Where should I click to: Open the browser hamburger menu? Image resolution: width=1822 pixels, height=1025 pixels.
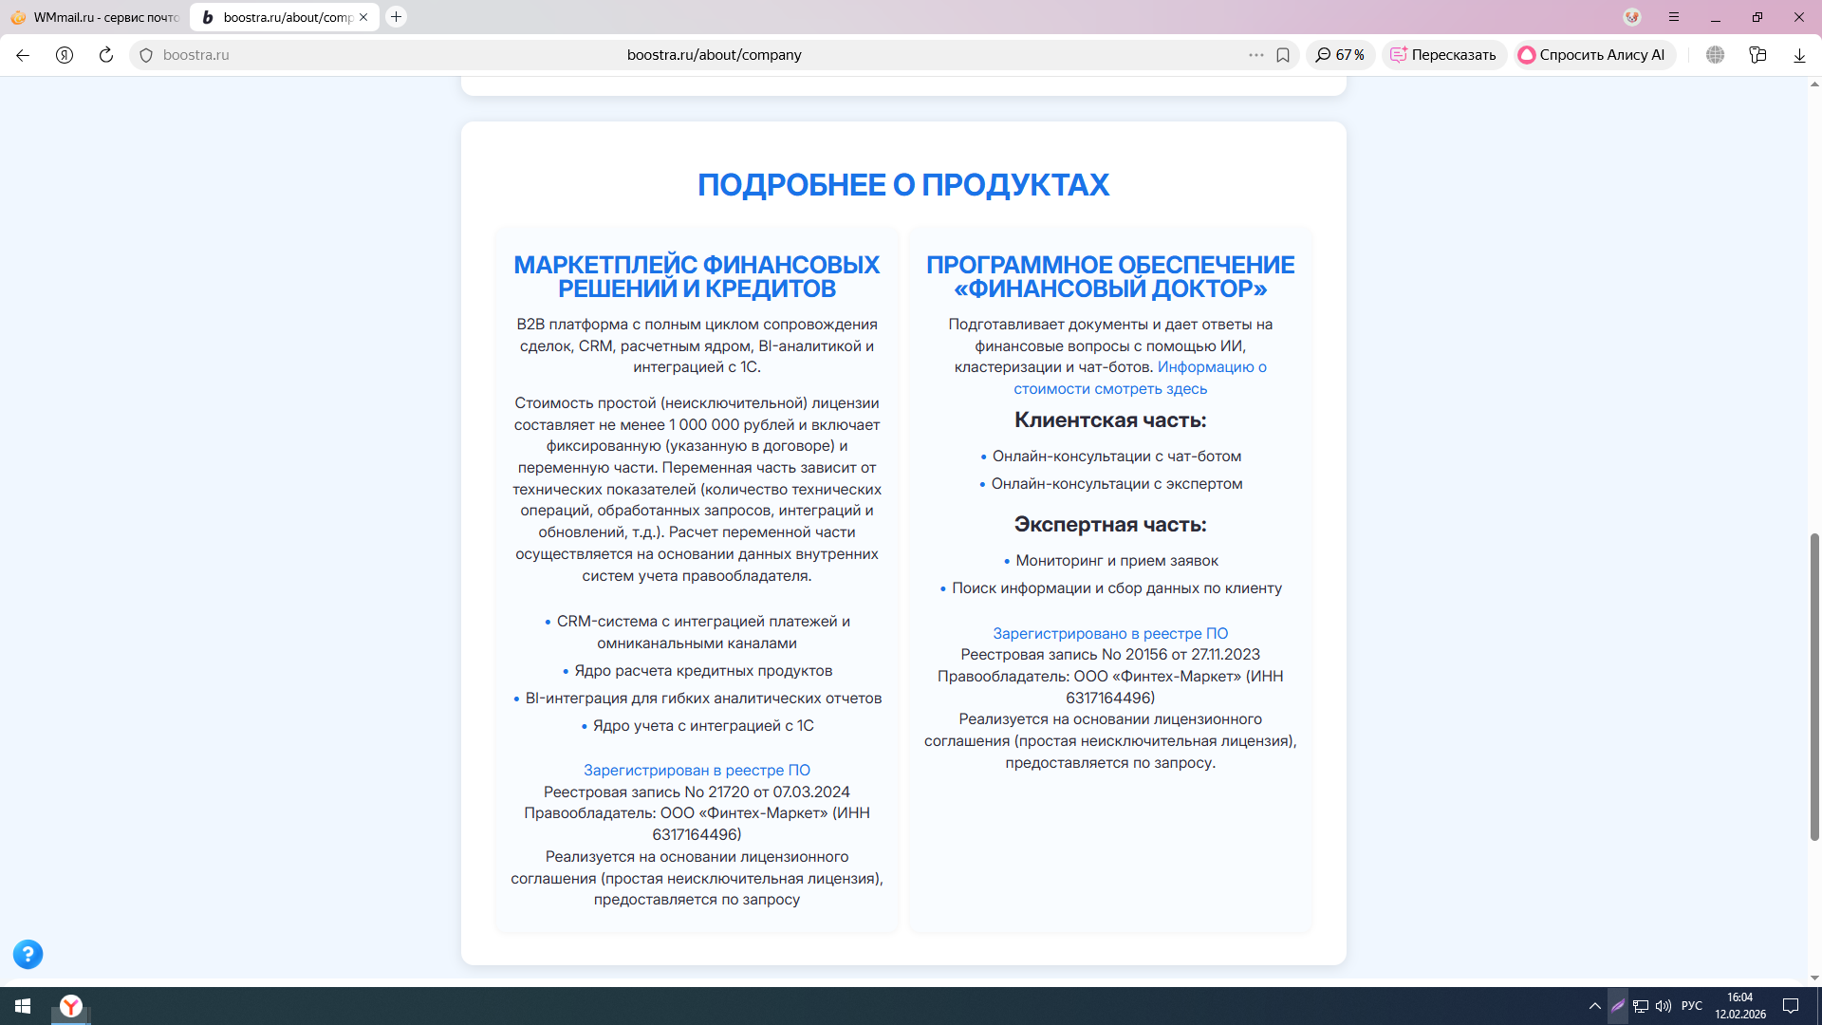(x=1674, y=17)
